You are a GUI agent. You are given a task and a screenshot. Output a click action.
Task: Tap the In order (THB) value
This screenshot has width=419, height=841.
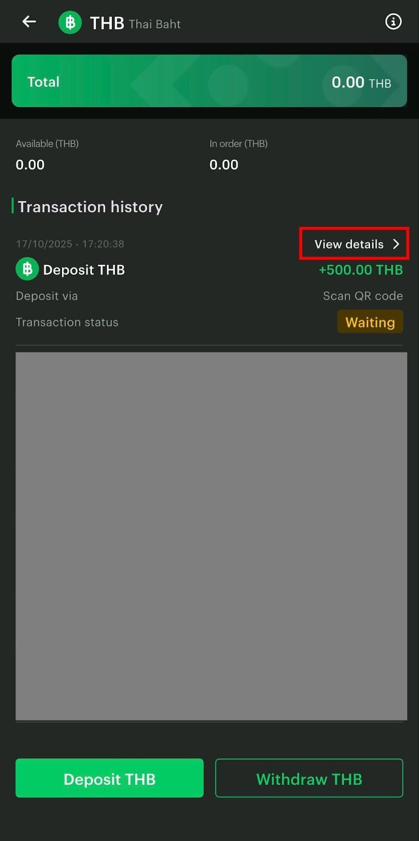click(224, 165)
